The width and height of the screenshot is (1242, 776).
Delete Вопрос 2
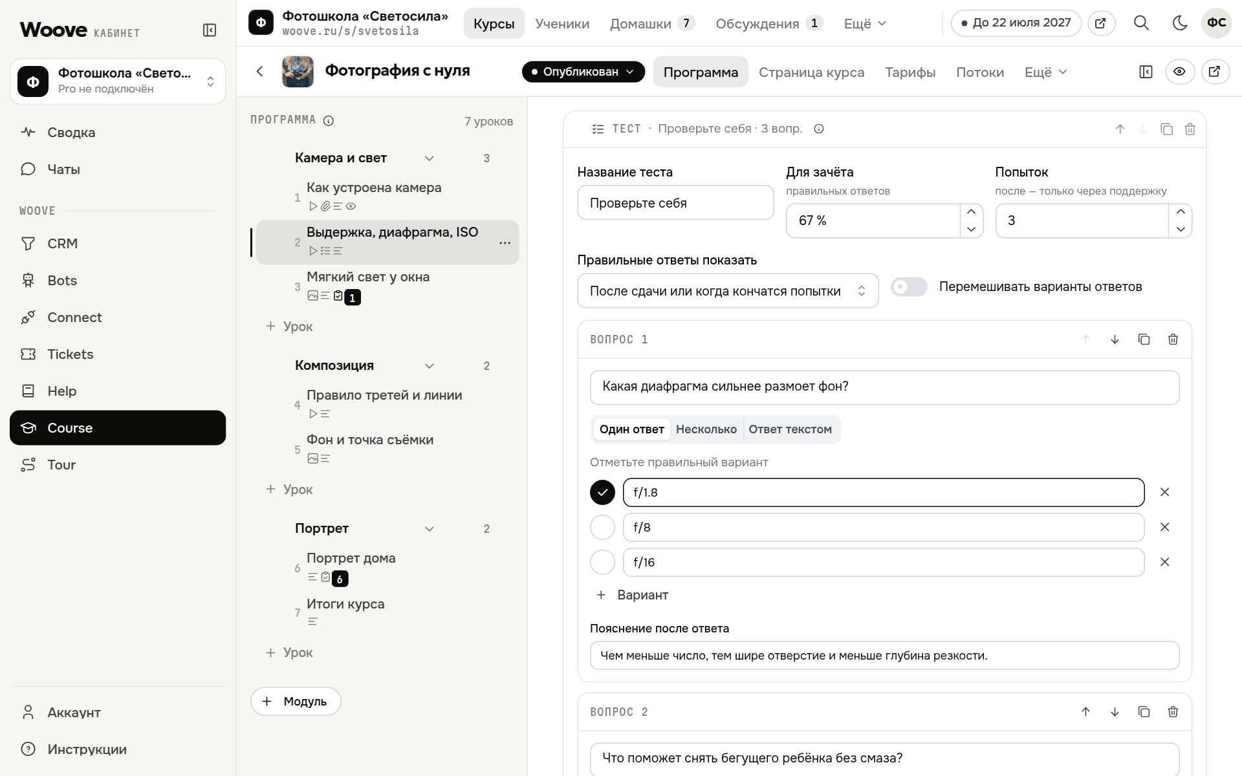(1173, 712)
